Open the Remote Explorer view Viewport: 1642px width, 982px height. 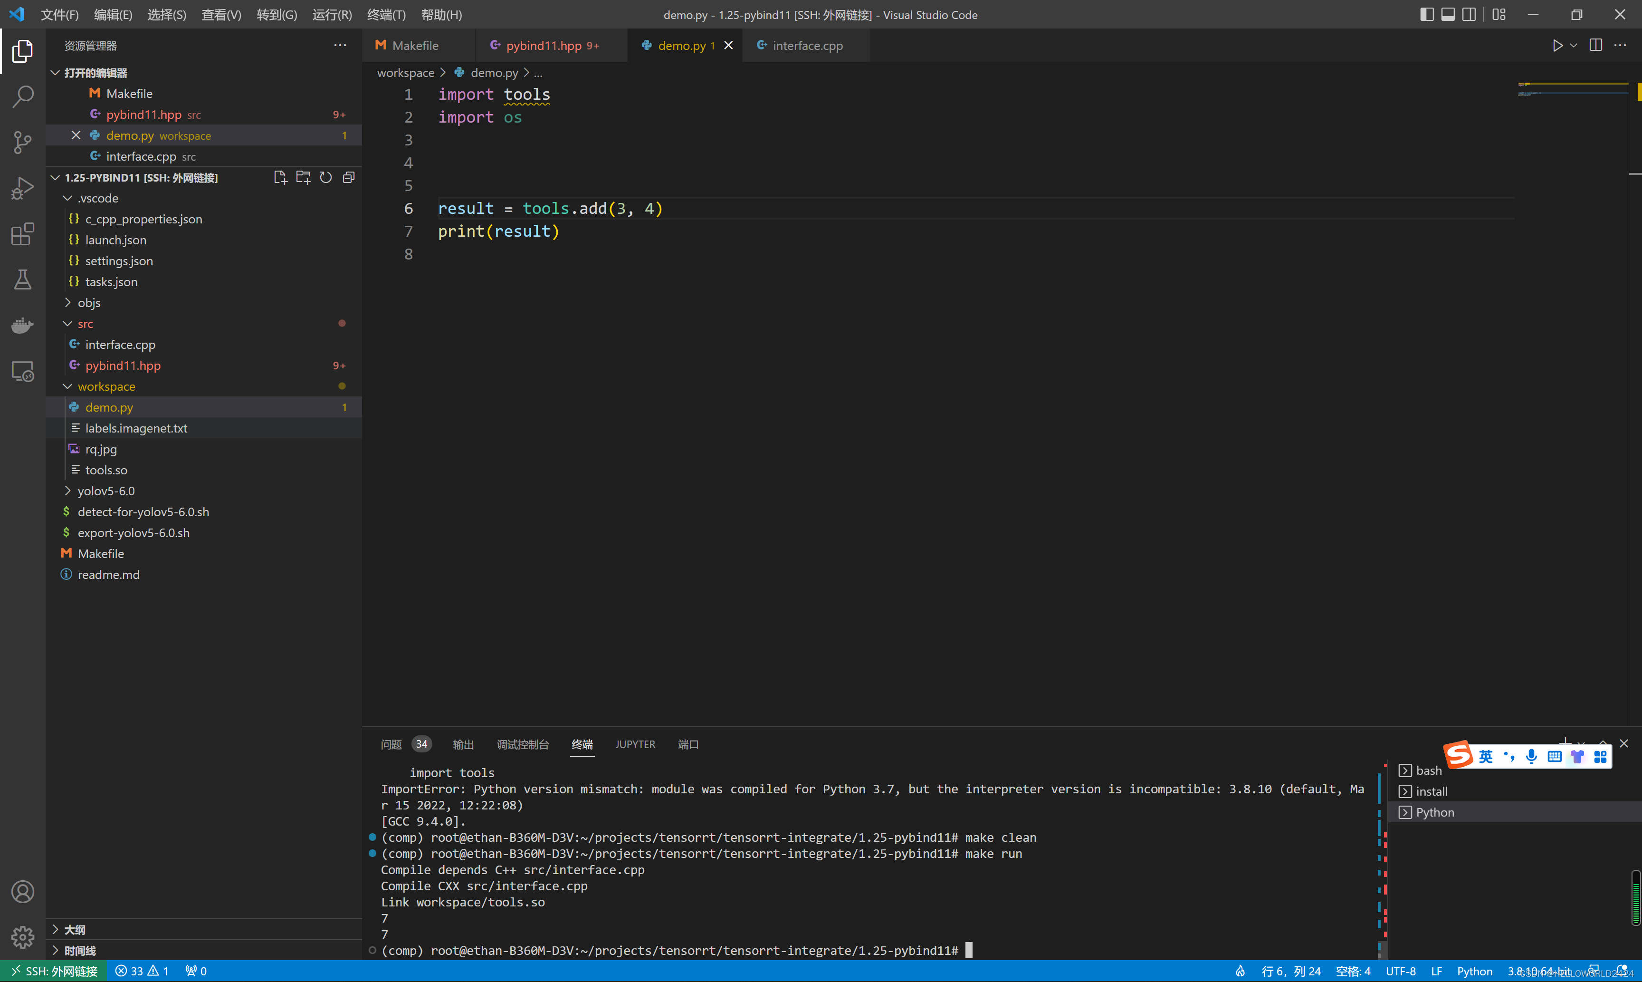point(22,371)
